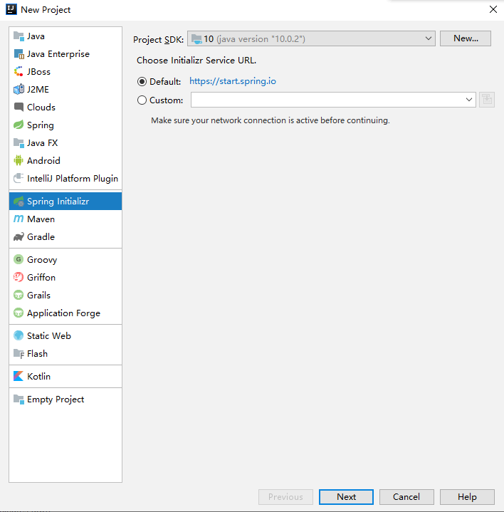
Task: Click the Next button
Action: (x=346, y=496)
